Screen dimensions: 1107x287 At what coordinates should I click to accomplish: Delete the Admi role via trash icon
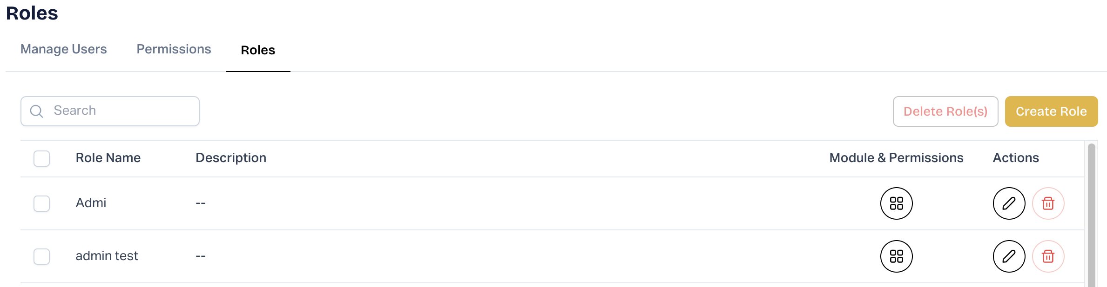(x=1048, y=203)
